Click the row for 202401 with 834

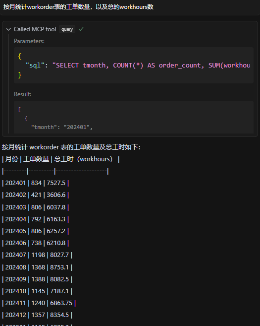click(x=35, y=183)
